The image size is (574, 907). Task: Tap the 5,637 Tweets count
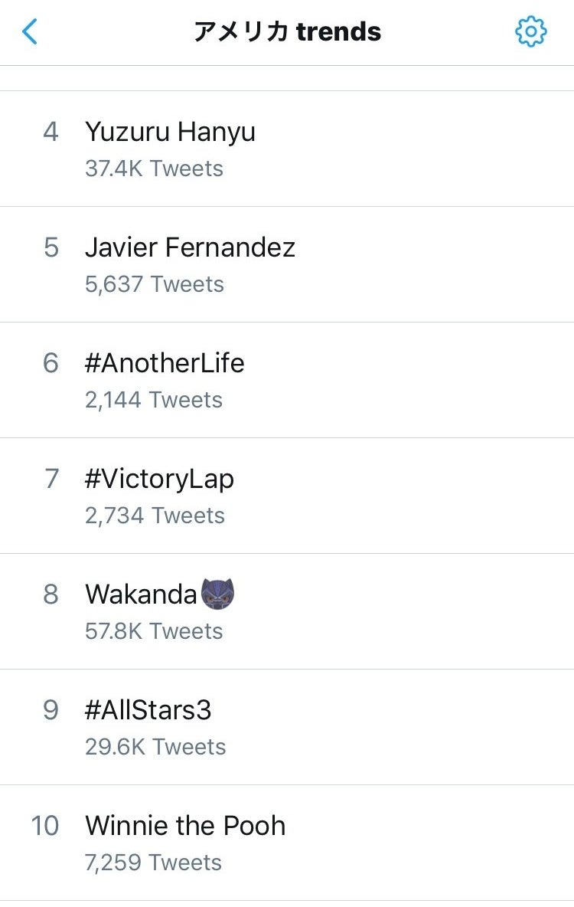155,284
